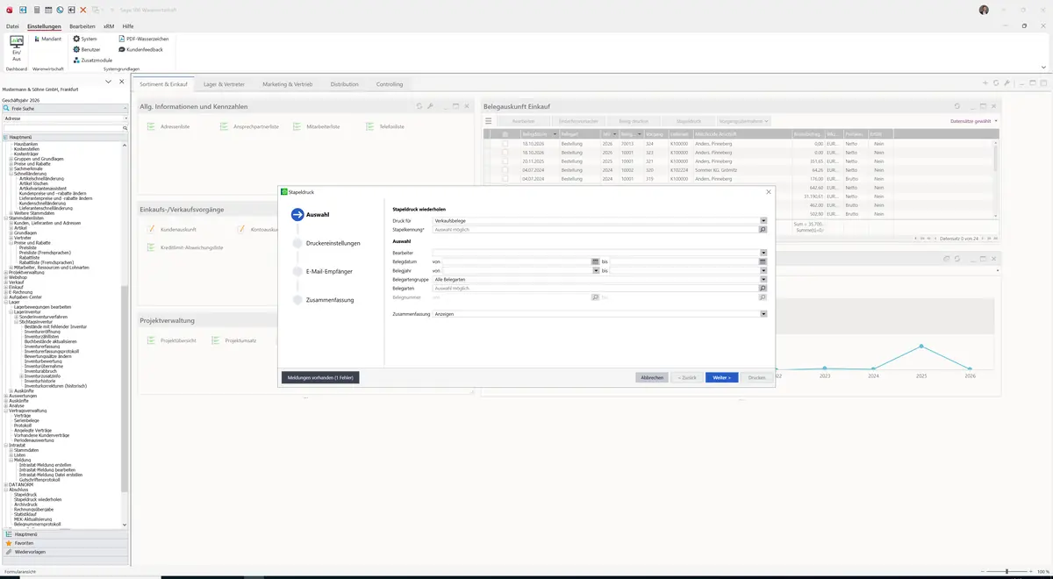Open Zusatzmodule in the ribbon
This screenshot has height=579, width=1053.
point(92,60)
